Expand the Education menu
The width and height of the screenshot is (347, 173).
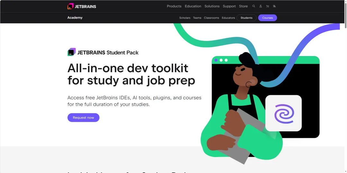pyautogui.click(x=193, y=6)
